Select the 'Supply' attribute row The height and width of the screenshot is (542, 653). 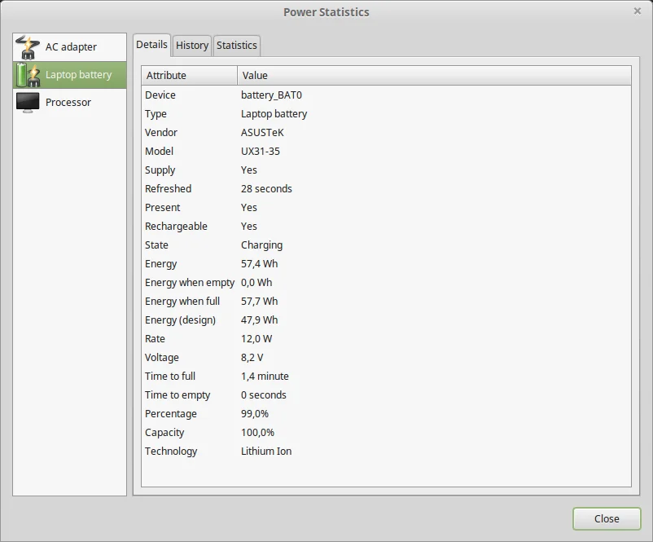[386, 170]
